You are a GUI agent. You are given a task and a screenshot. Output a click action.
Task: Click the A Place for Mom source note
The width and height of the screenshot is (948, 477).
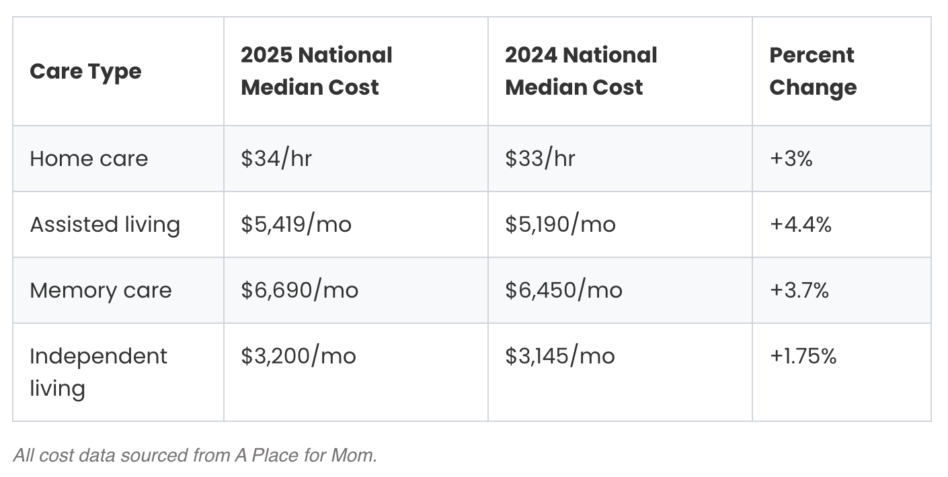(x=195, y=456)
